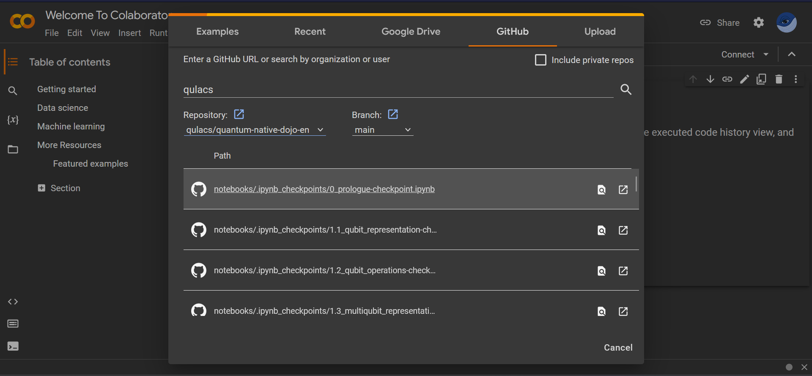This screenshot has height=376, width=812.
Task: Open 1.1_qubit_representation notebook in new tab icon
Action: coord(623,230)
